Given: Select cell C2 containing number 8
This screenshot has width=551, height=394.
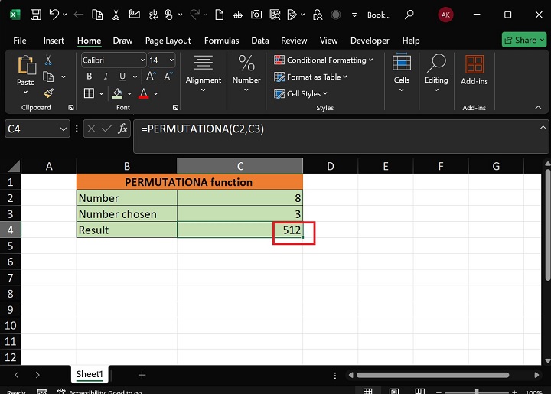Looking at the screenshot, I should (x=240, y=198).
